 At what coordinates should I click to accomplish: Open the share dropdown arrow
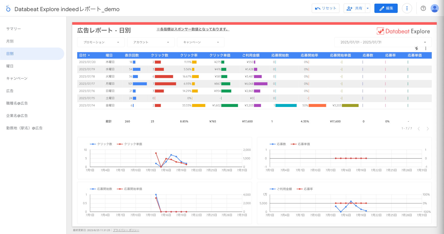coord(367,9)
